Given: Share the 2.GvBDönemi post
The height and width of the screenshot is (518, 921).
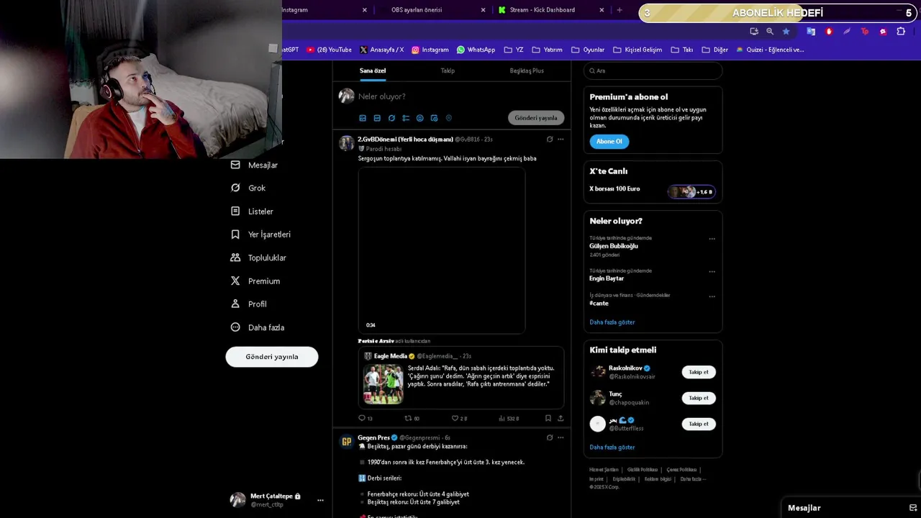Looking at the screenshot, I should click(x=561, y=418).
